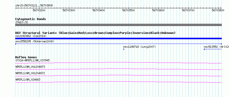This screenshot has width=229, height=97.
Task: Select the Cytogenetic Bands track title
Action: point(31,19)
